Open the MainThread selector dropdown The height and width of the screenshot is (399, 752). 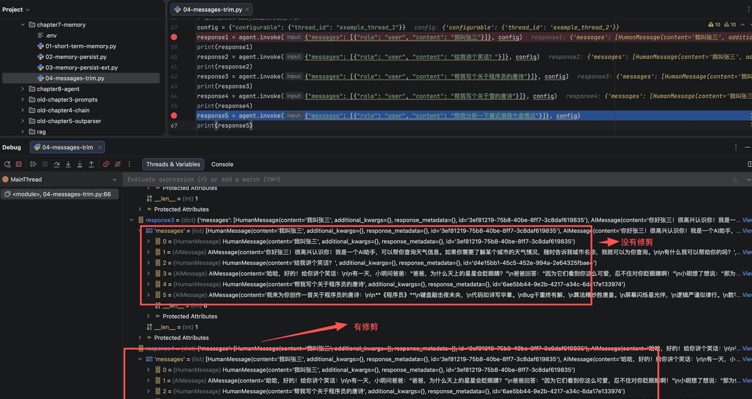point(115,179)
